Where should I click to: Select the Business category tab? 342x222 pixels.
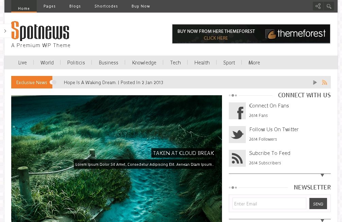click(x=108, y=63)
